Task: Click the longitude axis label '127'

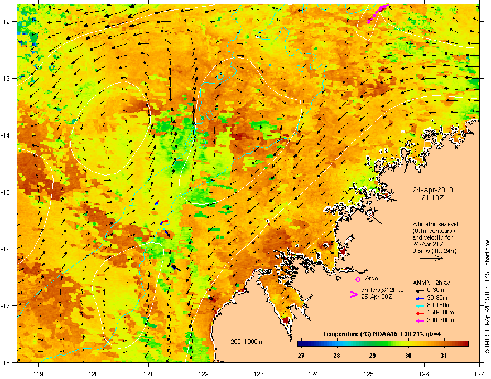Action: [479, 373]
